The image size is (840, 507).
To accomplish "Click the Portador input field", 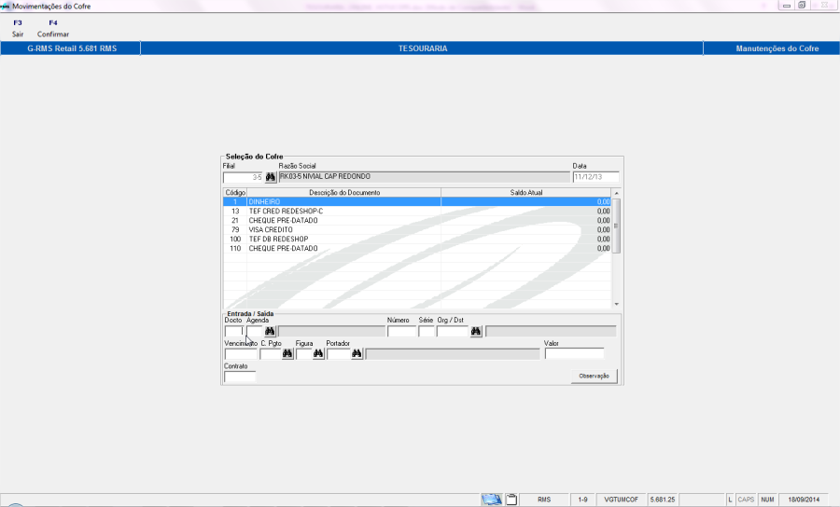I will tap(339, 354).
